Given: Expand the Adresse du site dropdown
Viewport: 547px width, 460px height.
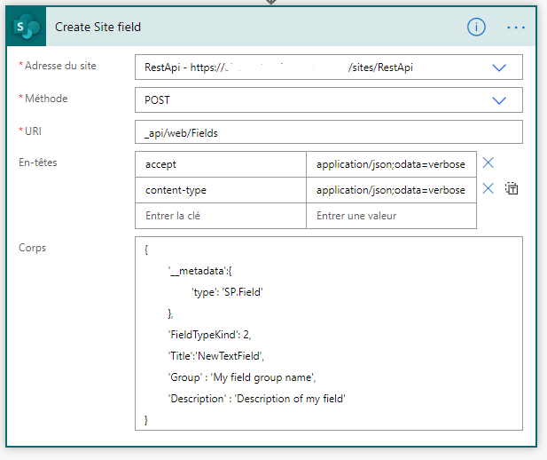Looking at the screenshot, I should [x=499, y=67].
